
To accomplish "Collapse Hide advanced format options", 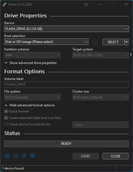I will (x=30, y=105).
